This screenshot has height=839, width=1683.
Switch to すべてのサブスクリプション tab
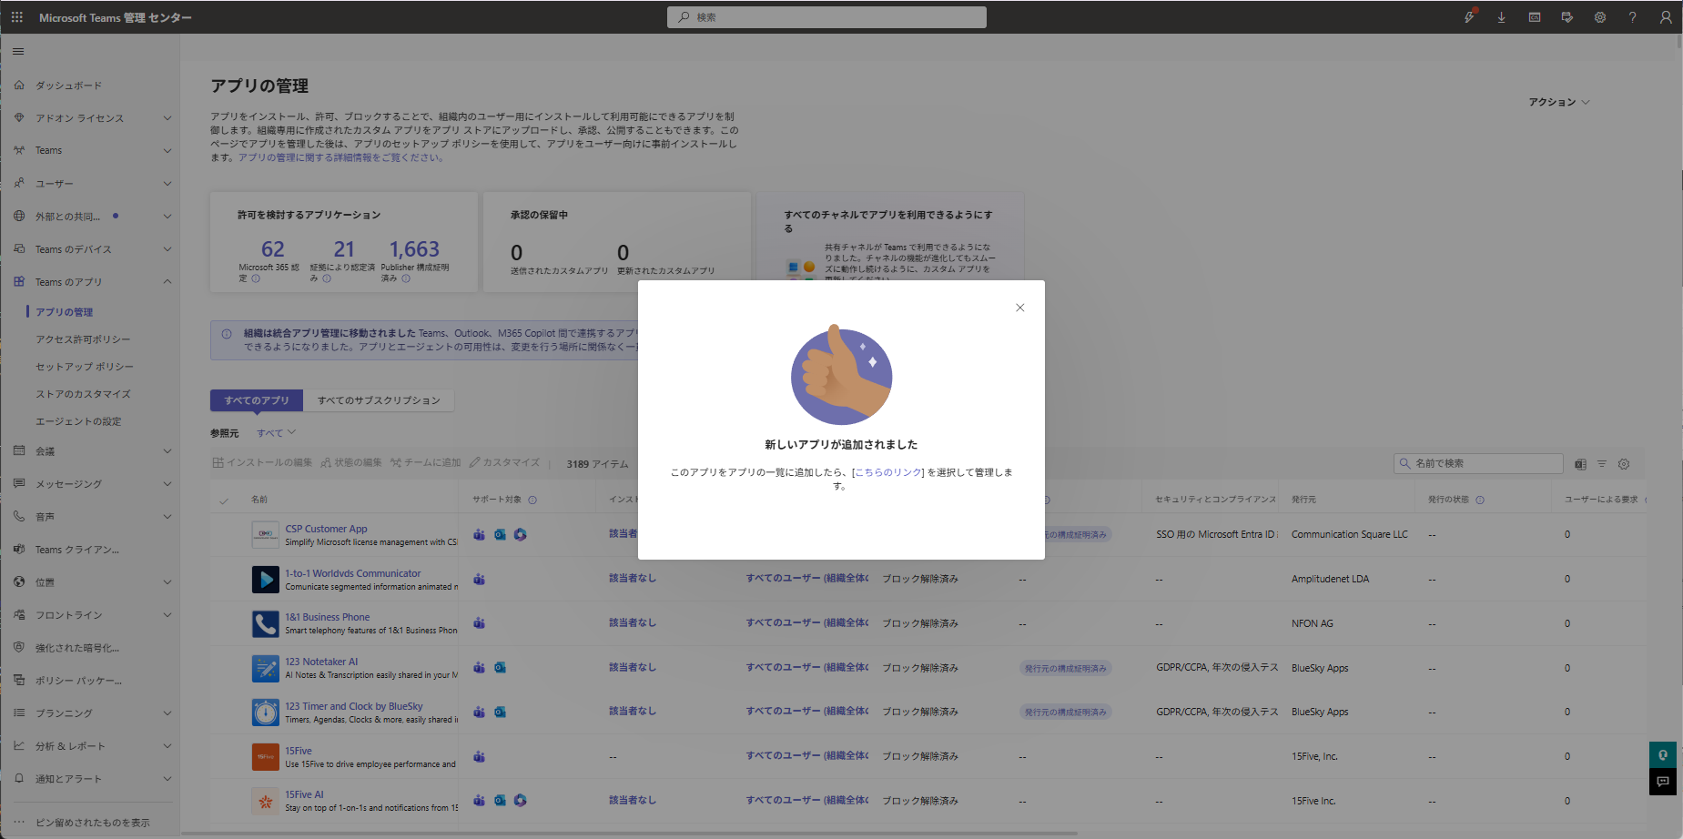[x=379, y=400]
